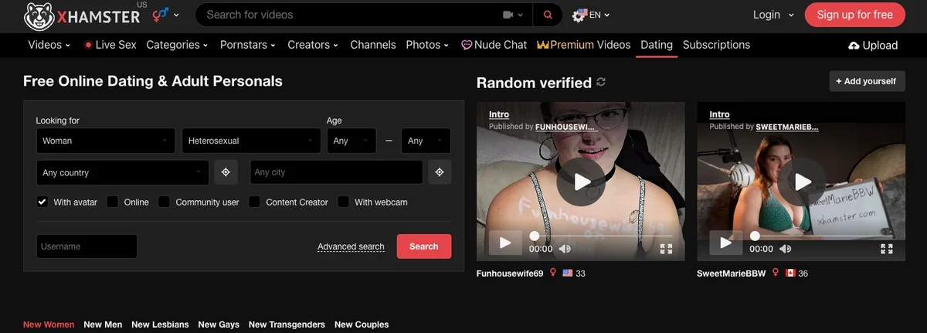The width and height of the screenshot is (927, 333).
Task: Select the New Men tab
Action: click(103, 325)
